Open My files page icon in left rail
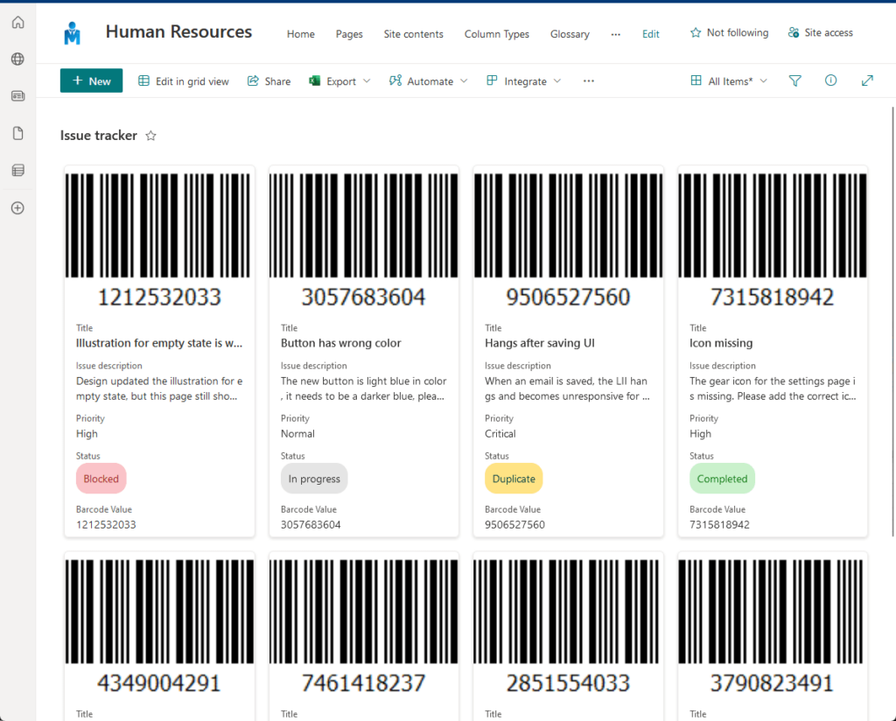 [x=17, y=133]
